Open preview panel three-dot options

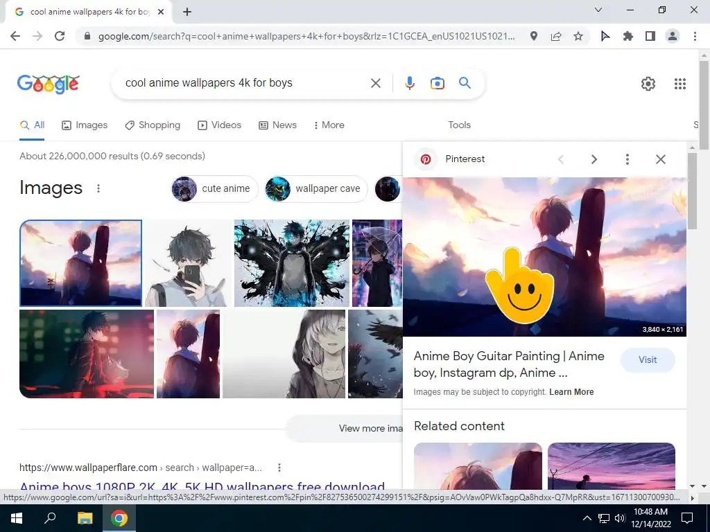click(x=627, y=159)
